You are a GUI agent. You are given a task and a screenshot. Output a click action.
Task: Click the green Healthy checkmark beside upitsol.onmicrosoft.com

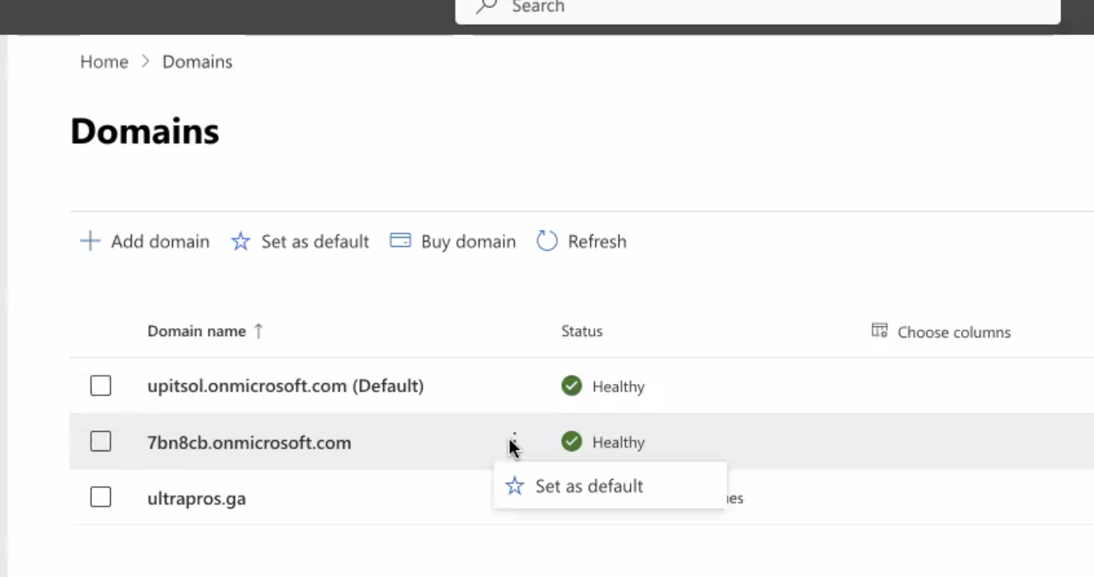572,386
